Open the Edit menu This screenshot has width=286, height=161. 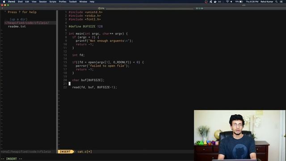[x=27, y=2]
